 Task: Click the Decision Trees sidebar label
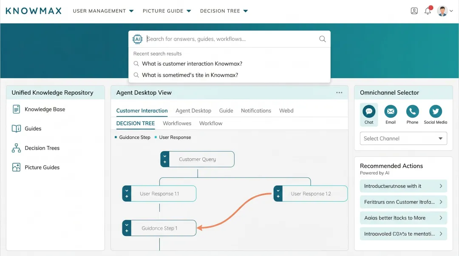point(42,148)
